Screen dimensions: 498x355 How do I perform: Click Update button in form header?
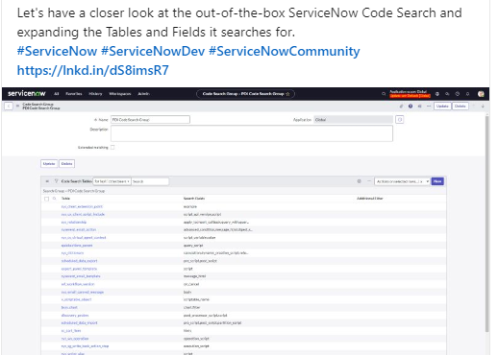(442, 106)
